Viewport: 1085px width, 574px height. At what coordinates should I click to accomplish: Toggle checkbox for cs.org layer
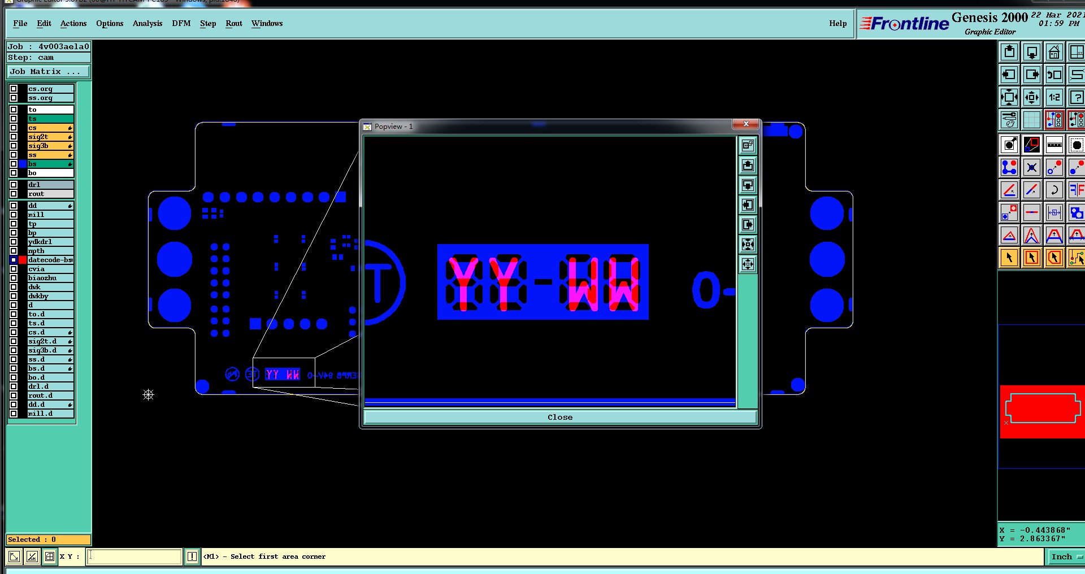pos(14,89)
